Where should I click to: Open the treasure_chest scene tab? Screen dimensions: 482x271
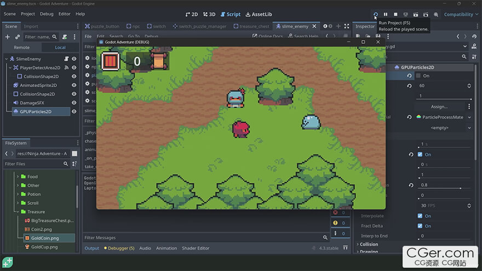pyautogui.click(x=251, y=26)
